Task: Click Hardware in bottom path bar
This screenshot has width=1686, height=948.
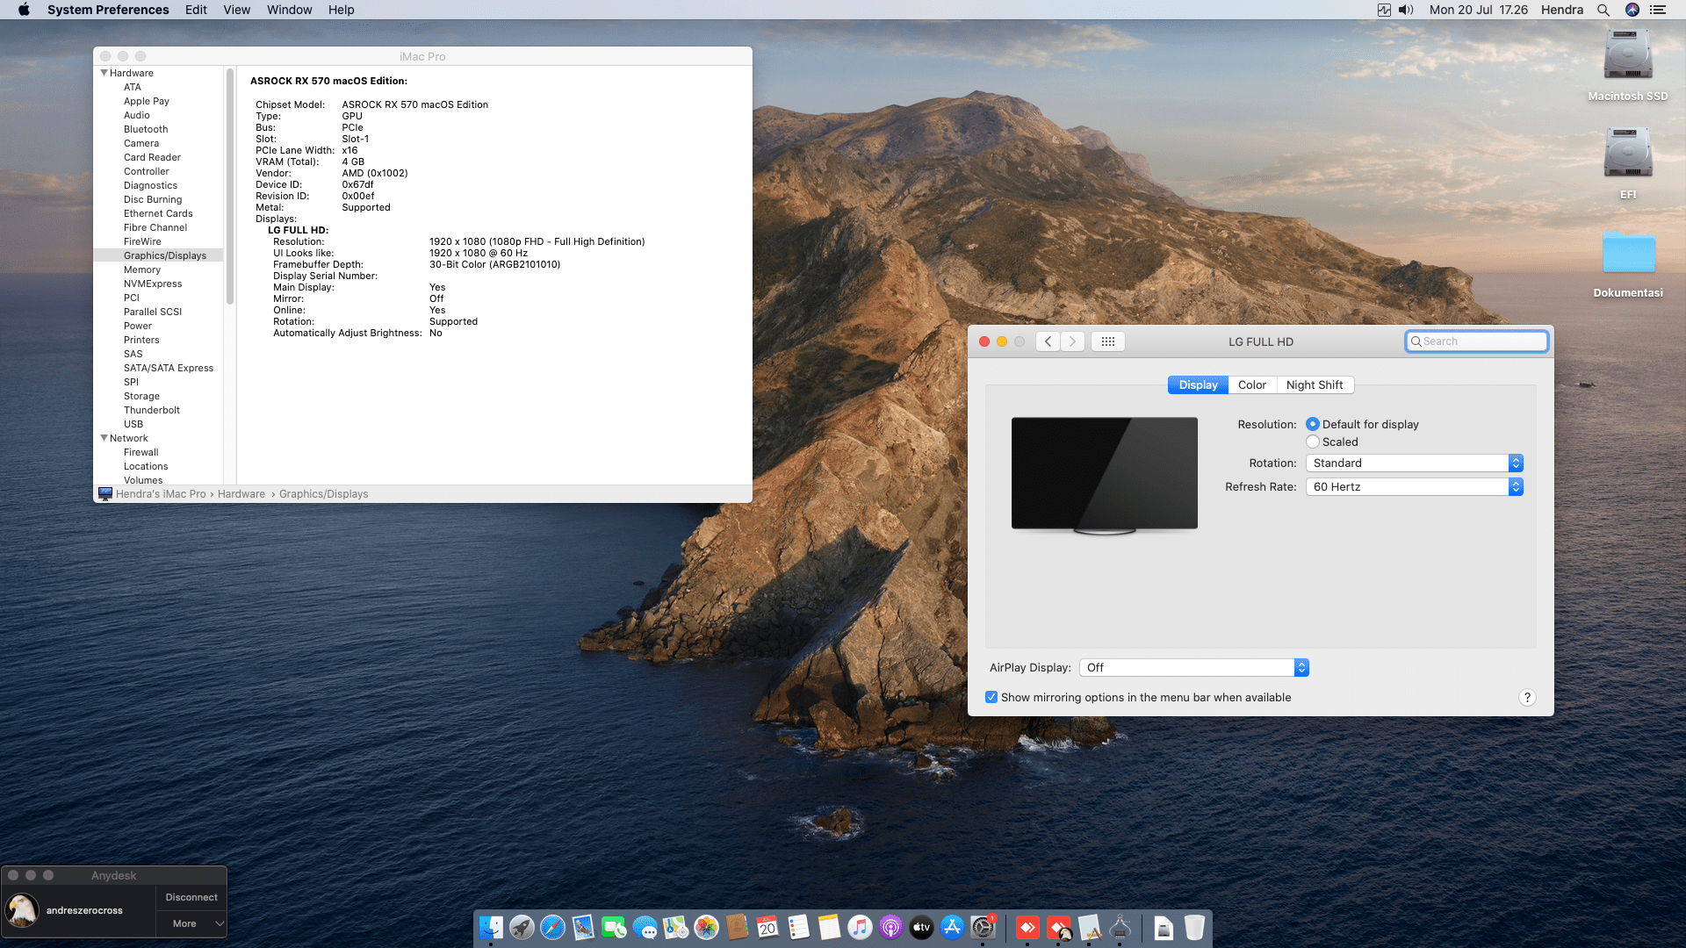Action: pos(241,494)
